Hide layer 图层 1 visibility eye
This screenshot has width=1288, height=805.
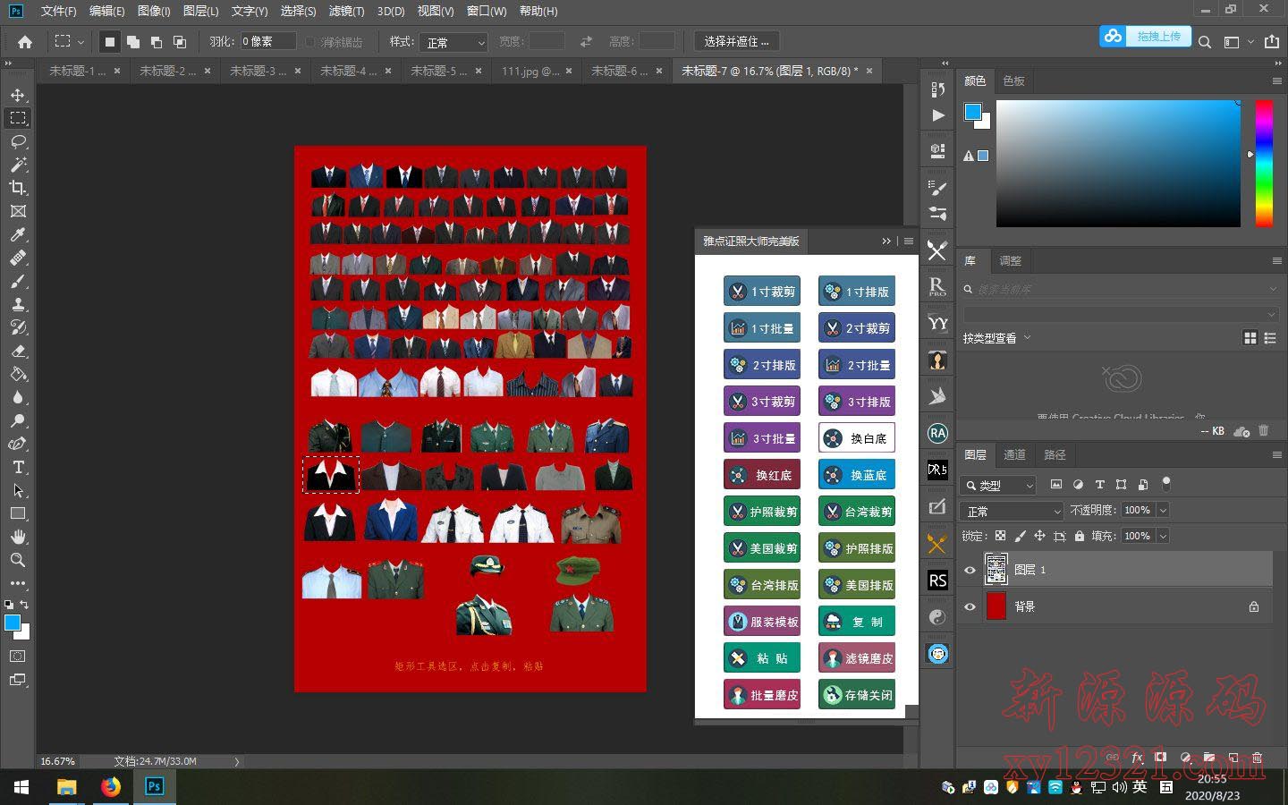(970, 570)
